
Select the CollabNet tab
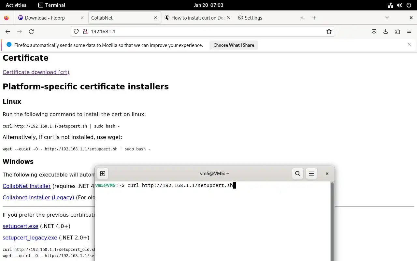coord(124,18)
